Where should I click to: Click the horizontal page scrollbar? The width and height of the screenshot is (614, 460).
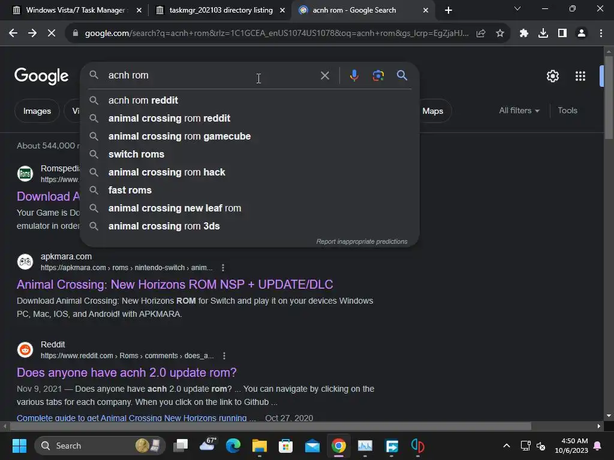click(270, 426)
